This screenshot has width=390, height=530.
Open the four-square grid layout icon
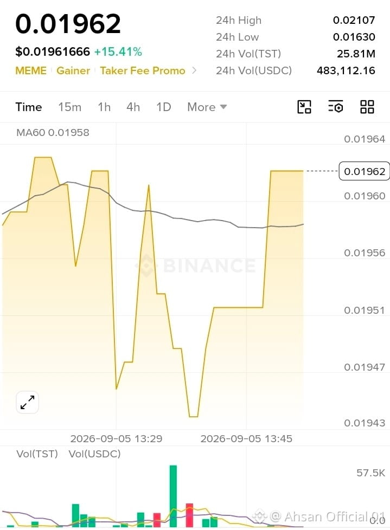pyautogui.click(x=367, y=107)
